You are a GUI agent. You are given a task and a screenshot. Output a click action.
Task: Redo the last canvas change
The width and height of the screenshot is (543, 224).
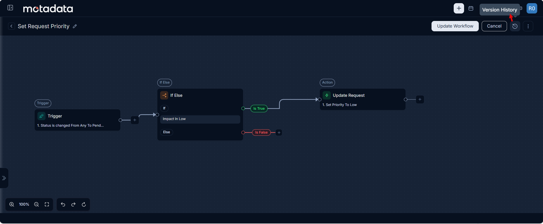click(x=73, y=204)
